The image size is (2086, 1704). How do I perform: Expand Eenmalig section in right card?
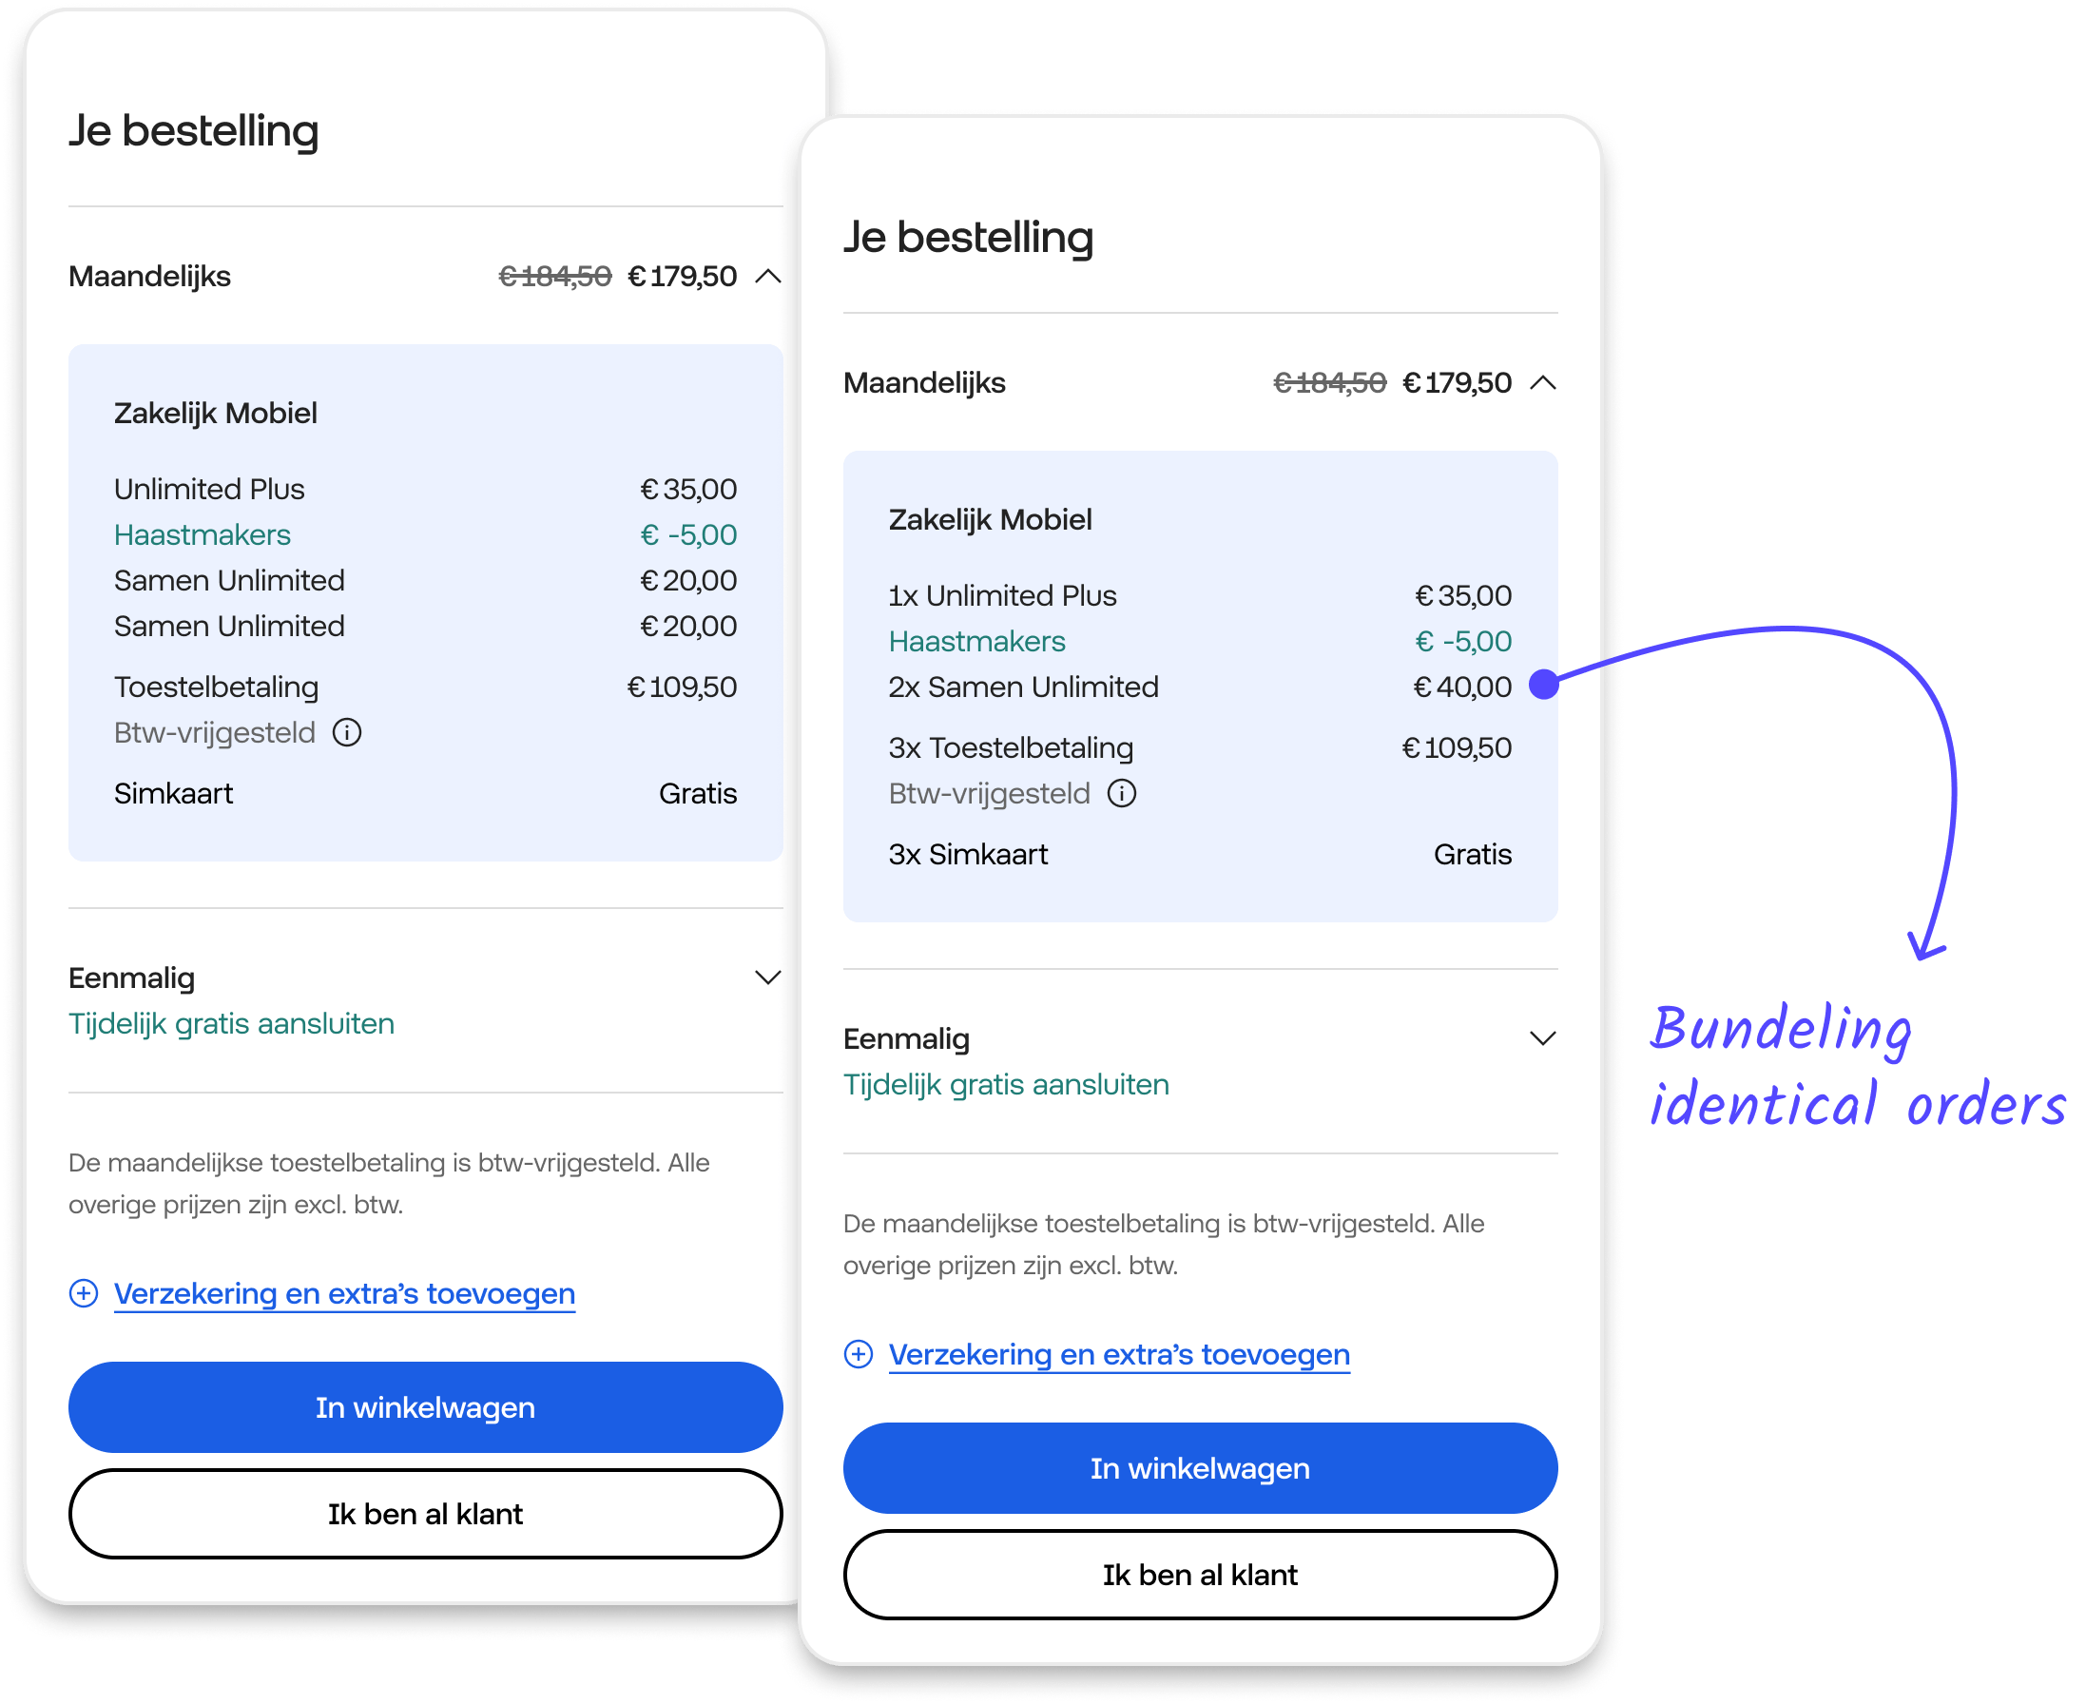[x=1542, y=1038]
